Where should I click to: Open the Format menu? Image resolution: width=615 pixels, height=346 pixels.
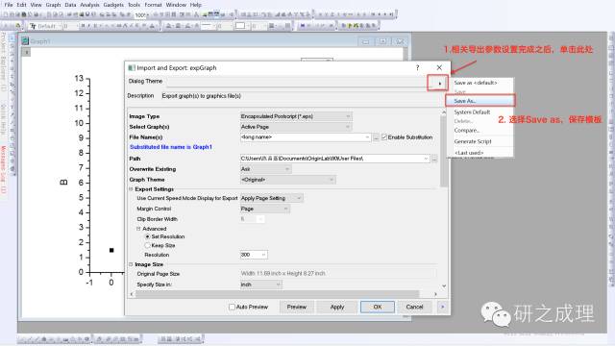(x=153, y=5)
